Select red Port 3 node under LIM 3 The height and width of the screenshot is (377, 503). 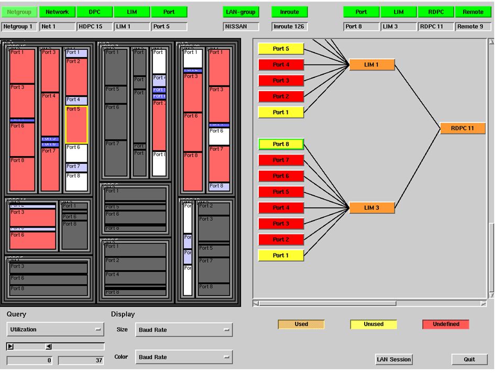point(281,224)
